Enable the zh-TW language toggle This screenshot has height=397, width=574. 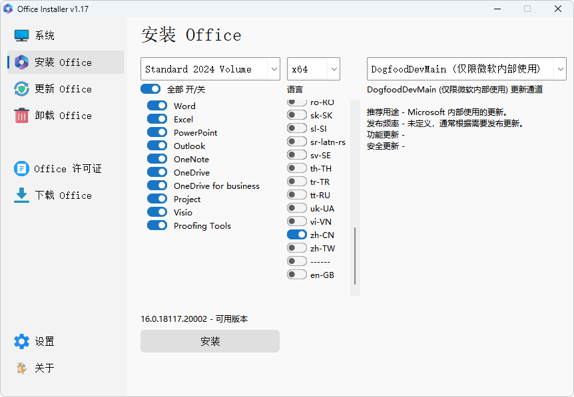coord(297,248)
